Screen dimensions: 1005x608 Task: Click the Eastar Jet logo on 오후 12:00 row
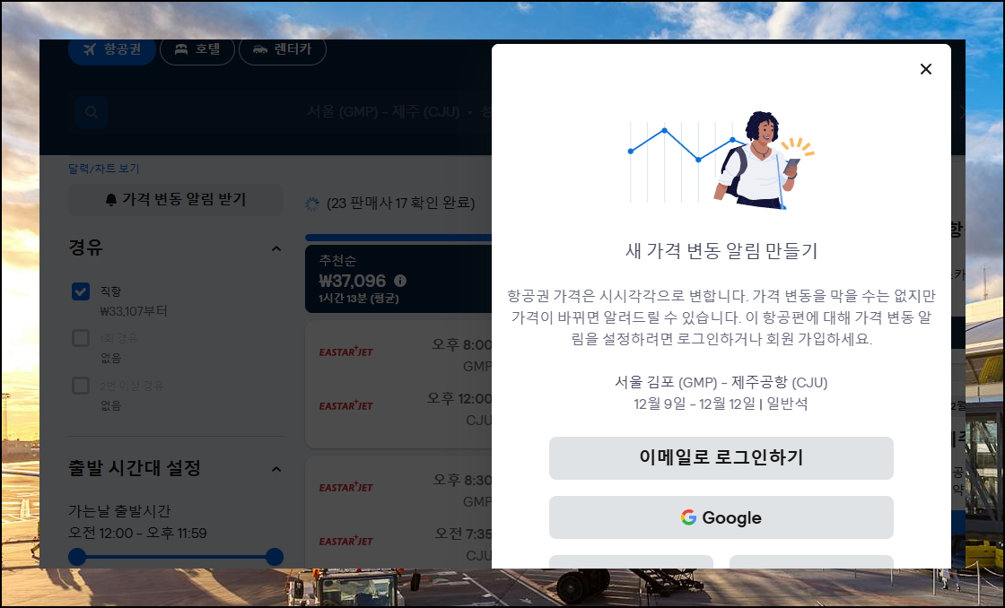tap(346, 405)
